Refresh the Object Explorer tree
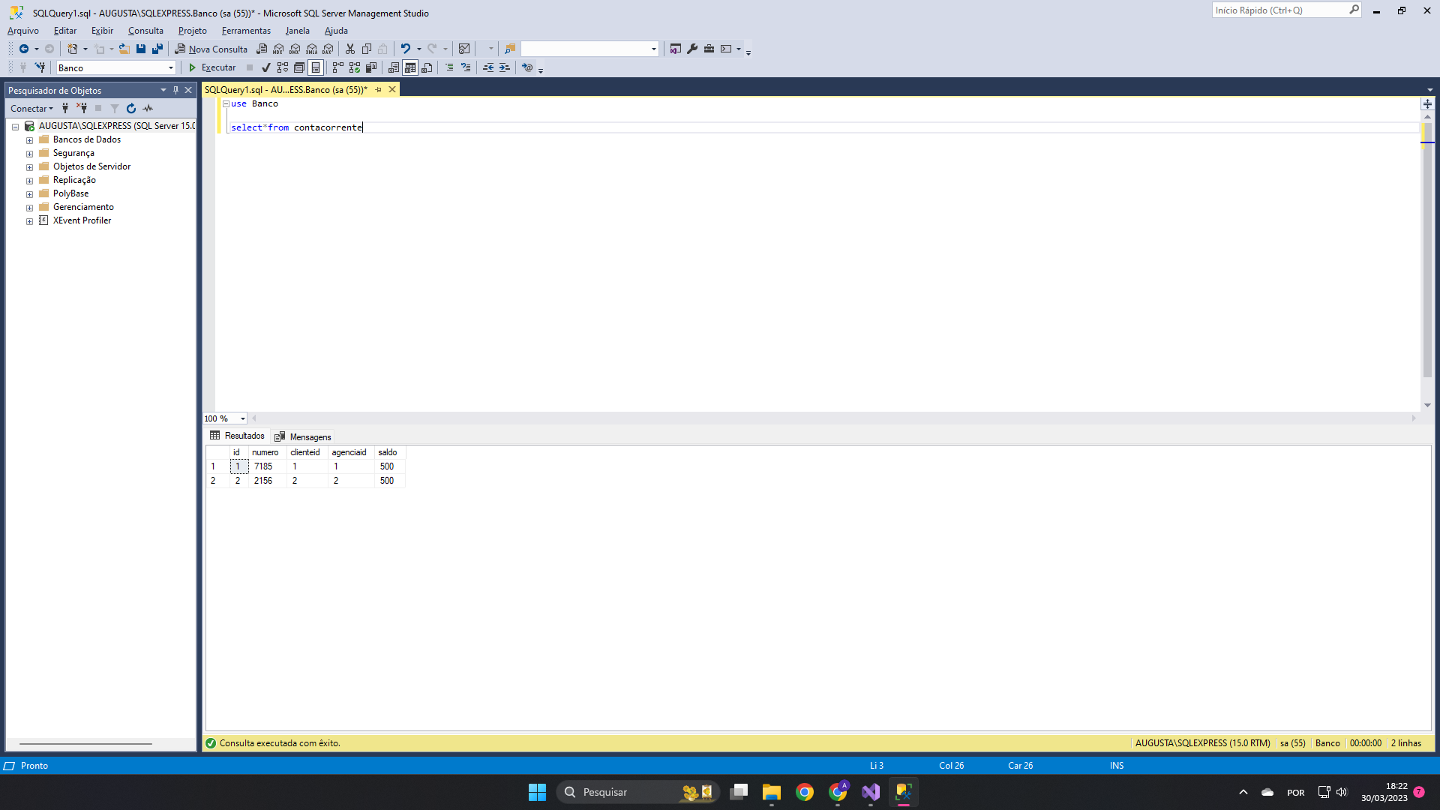 (x=131, y=109)
